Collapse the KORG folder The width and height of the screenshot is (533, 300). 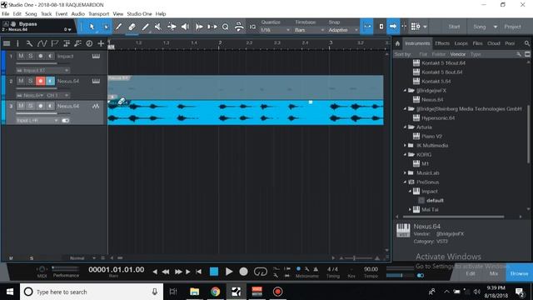(x=406, y=154)
